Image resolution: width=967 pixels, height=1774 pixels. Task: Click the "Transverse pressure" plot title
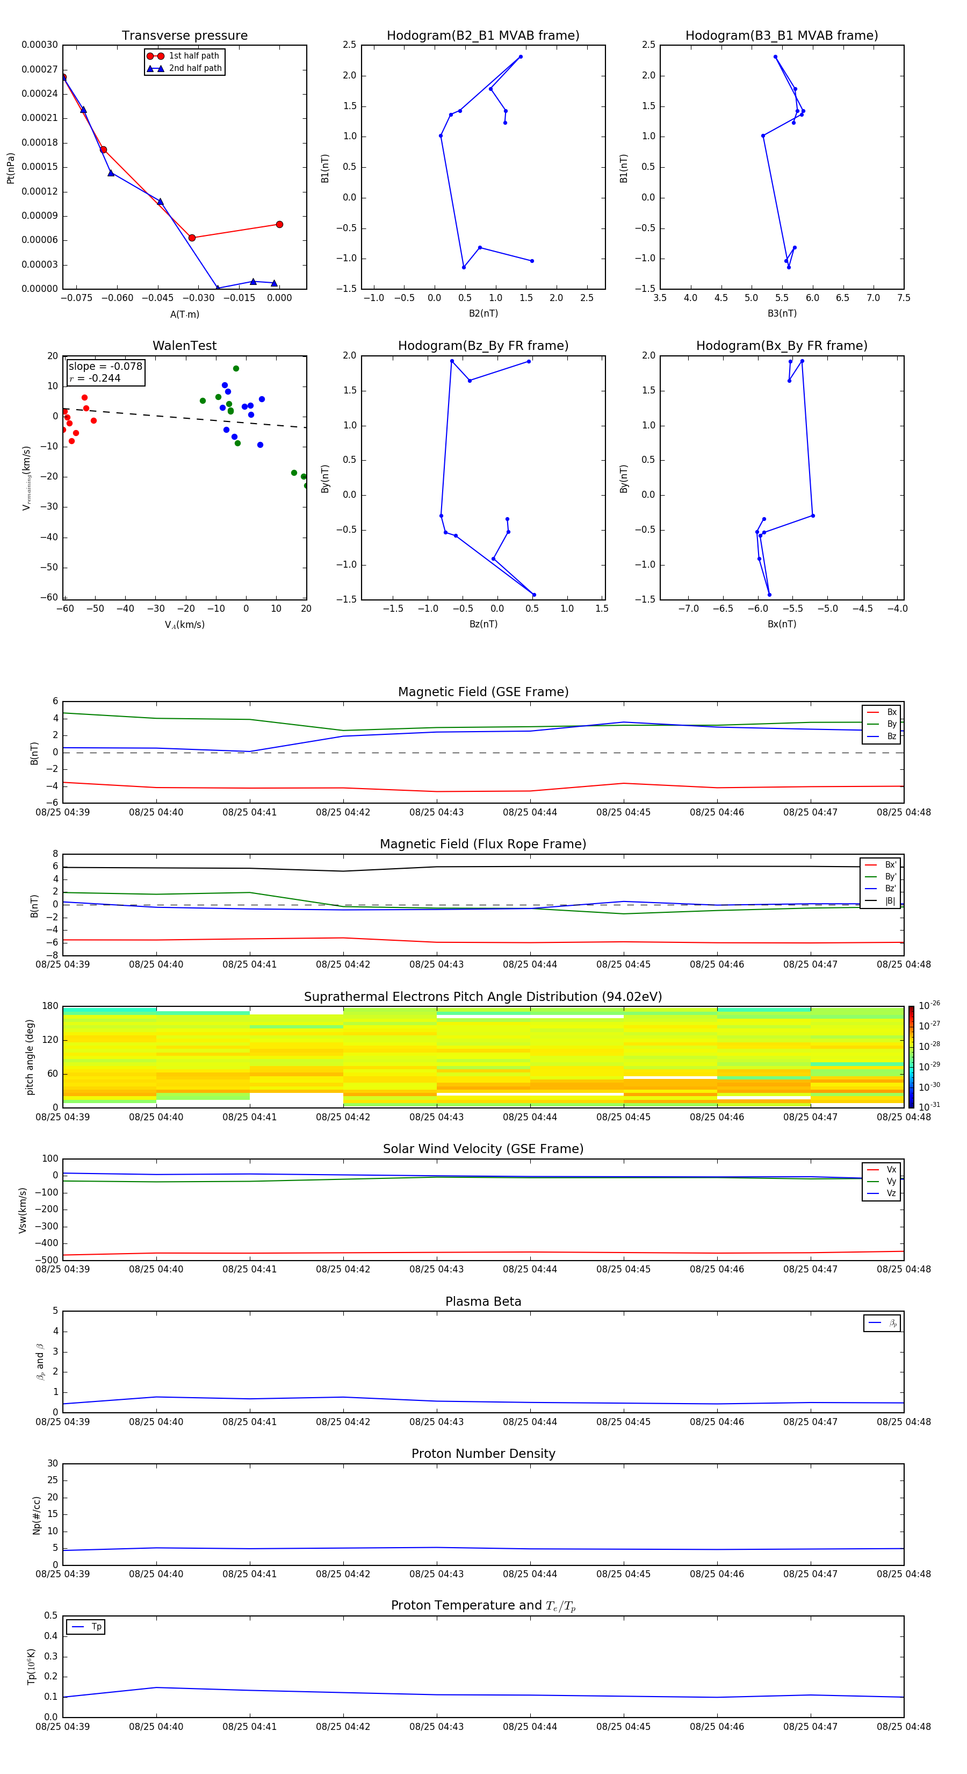coord(184,36)
